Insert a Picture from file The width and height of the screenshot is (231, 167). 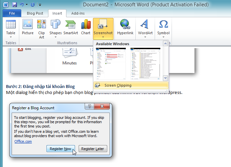(x=28, y=27)
